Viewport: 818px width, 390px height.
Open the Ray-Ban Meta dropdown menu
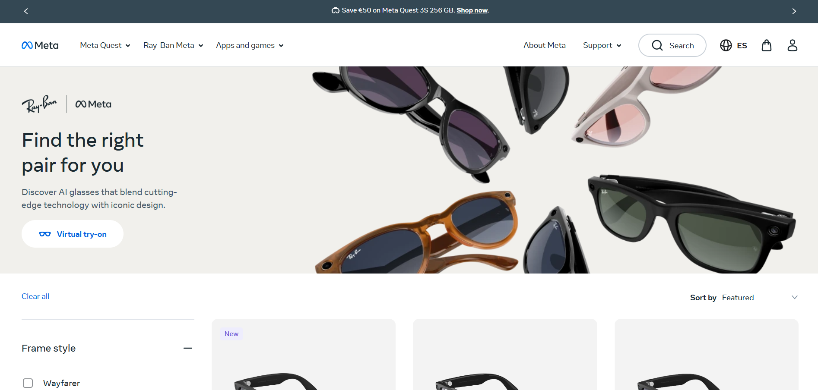click(173, 45)
